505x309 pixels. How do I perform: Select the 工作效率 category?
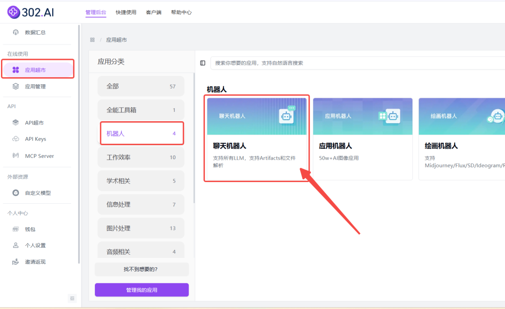(x=141, y=157)
